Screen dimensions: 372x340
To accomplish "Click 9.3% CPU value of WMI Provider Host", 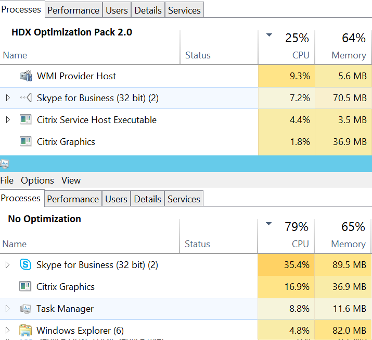I will [x=300, y=76].
